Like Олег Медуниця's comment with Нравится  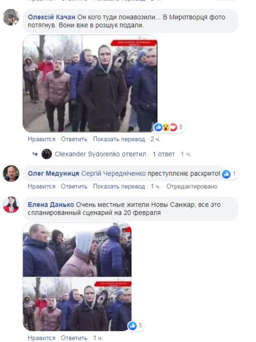click(42, 186)
